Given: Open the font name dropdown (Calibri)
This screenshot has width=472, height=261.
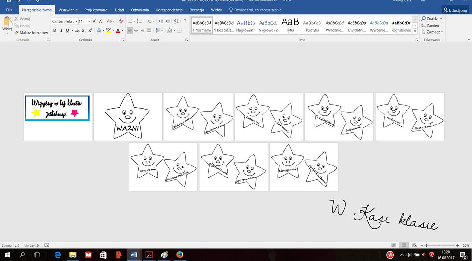Looking at the screenshot, I should [x=76, y=21].
